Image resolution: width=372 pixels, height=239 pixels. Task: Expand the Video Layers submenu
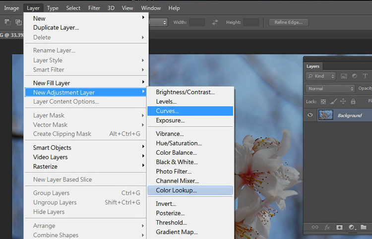86,157
